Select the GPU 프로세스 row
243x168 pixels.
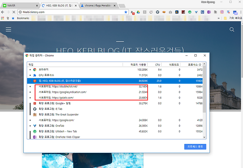pos(115,75)
